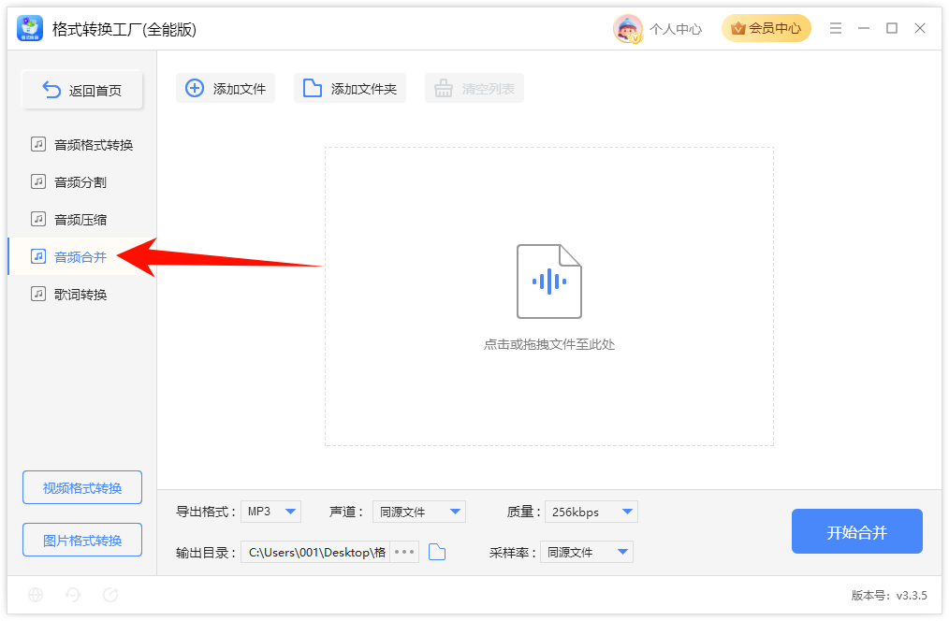Open the 质量 256kbps dropdown
This screenshot has width=949, height=621.
tap(591, 512)
